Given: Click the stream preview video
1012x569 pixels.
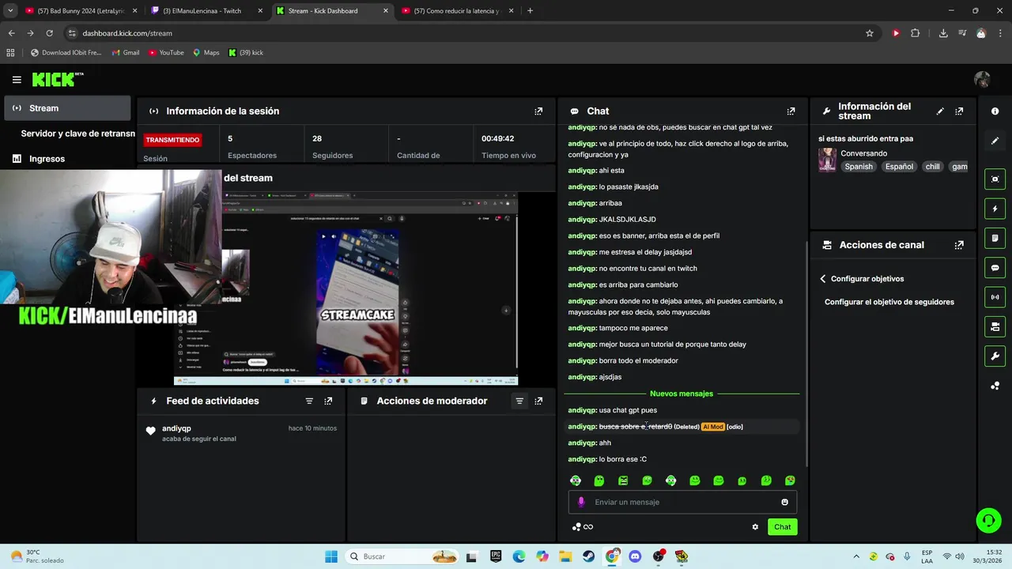Looking at the screenshot, I should [x=346, y=288].
